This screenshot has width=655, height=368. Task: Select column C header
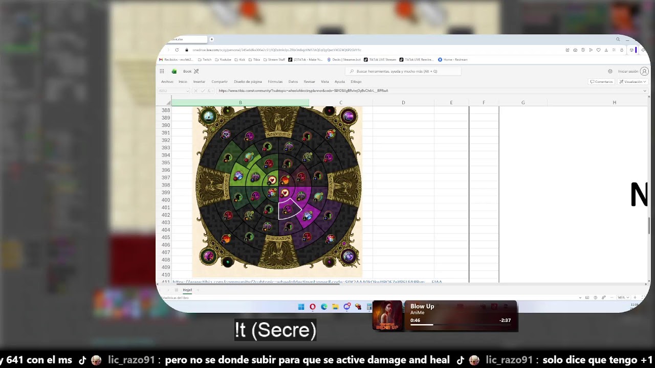point(341,103)
